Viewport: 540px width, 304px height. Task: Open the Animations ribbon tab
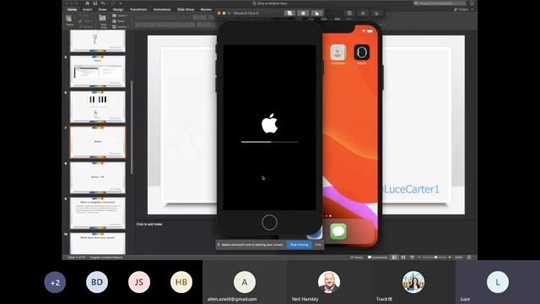pyautogui.click(x=162, y=9)
